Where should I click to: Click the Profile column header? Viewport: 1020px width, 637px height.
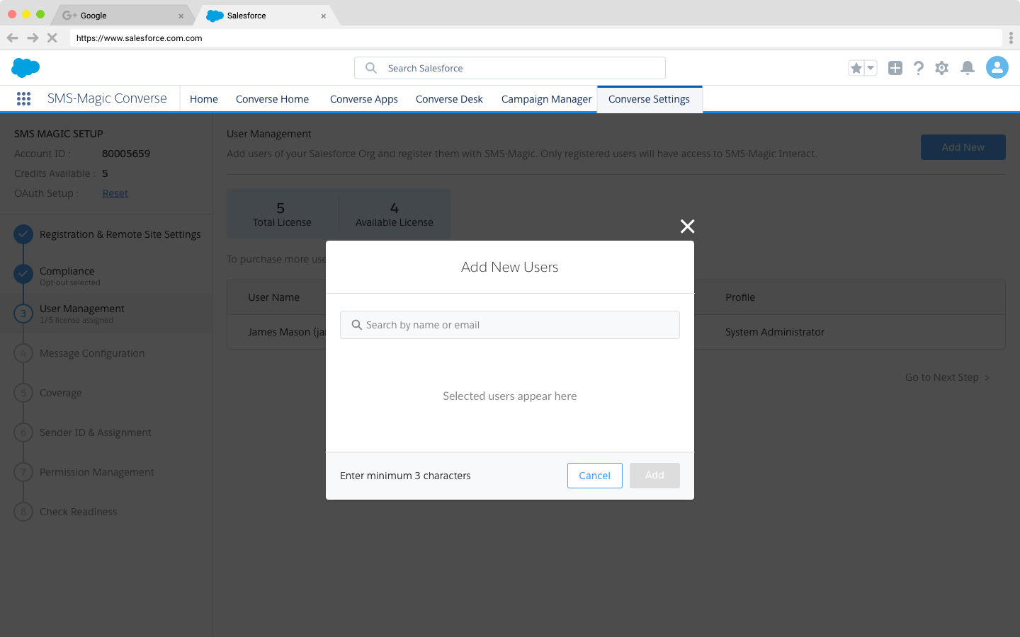coord(740,297)
